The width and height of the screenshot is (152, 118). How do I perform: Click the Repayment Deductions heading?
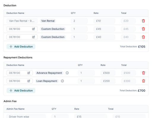18,58
